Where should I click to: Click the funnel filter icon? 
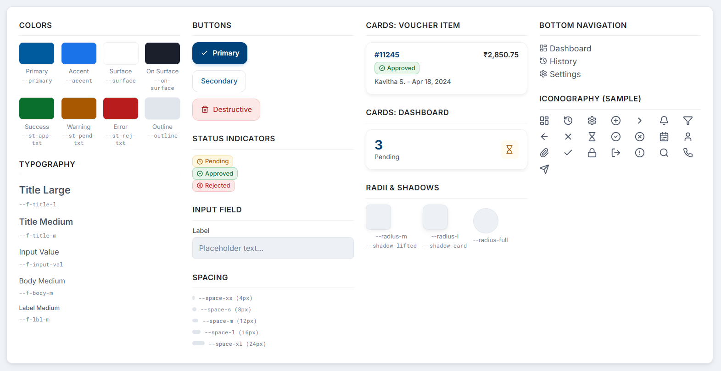688,121
